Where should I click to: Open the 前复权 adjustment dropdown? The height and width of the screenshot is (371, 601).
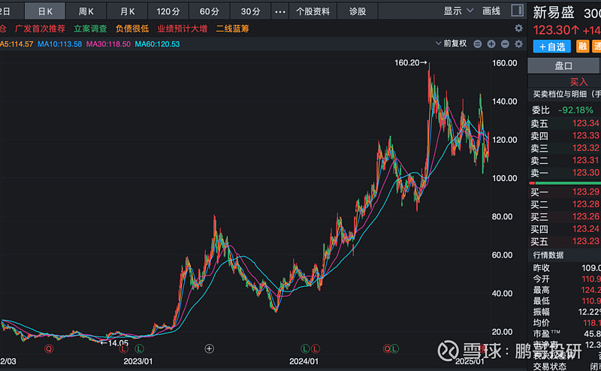[x=452, y=44]
